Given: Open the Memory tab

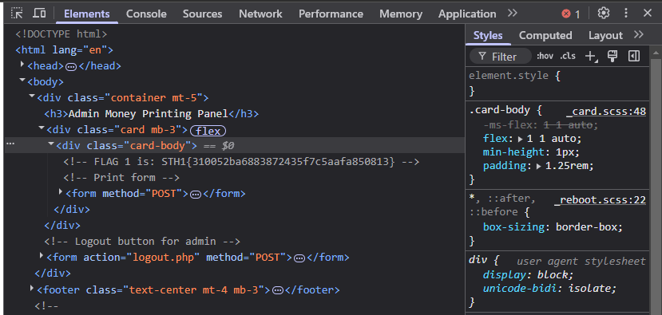Looking at the screenshot, I should (x=401, y=14).
